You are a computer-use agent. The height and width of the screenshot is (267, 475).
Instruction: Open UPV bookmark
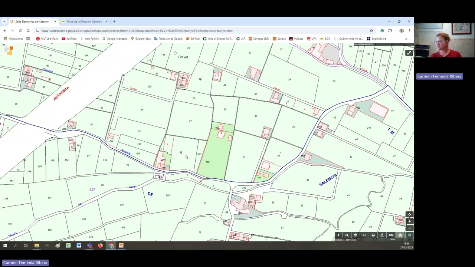click(x=311, y=39)
